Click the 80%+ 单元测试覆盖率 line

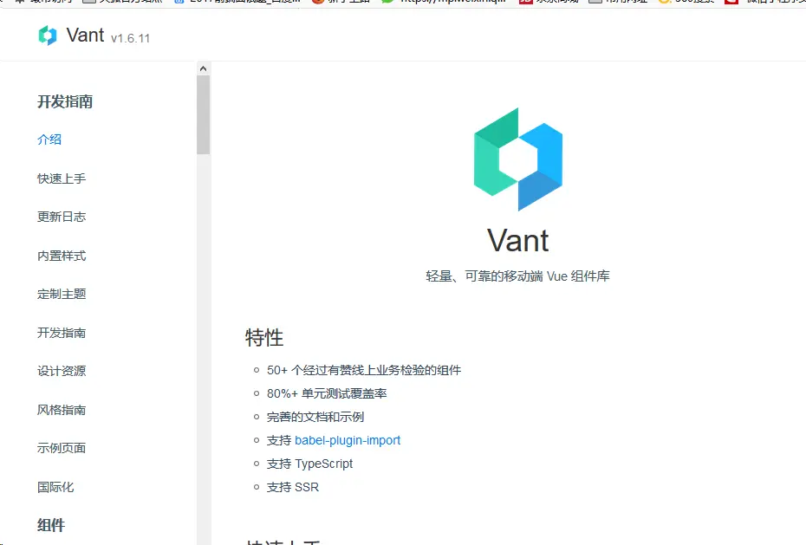(x=327, y=394)
